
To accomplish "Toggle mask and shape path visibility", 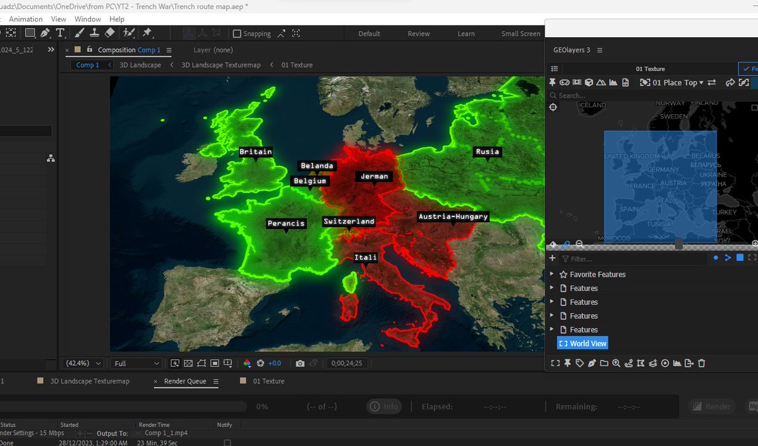I will (x=202, y=363).
